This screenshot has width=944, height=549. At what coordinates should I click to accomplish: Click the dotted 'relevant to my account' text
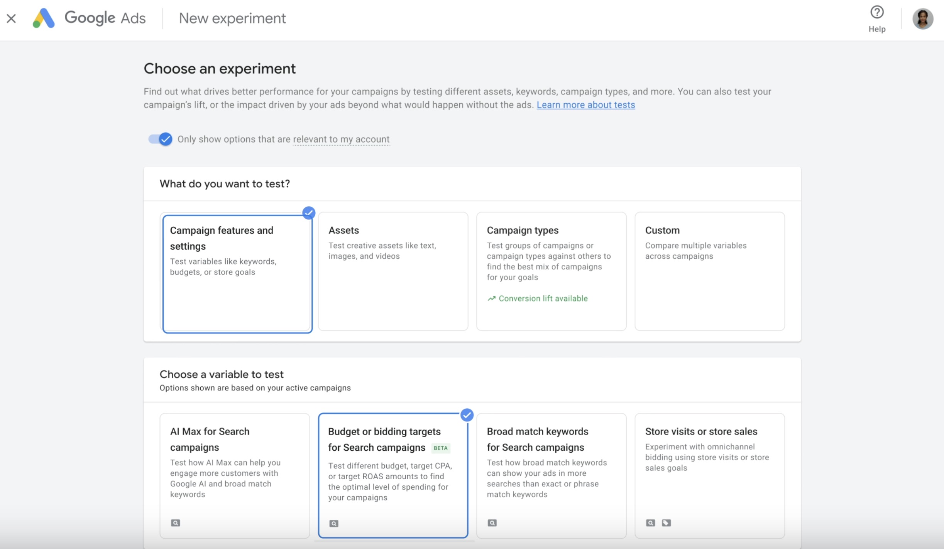[341, 139]
